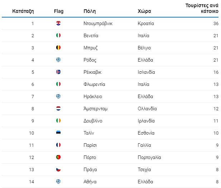This screenshot has height=188, width=221.
Task: Click the Iceland flag icon for Ρέικιαβικ
Action: click(x=58, y=72)
